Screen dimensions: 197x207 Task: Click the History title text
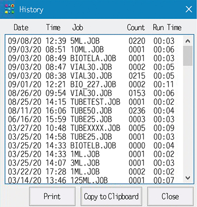click(32, 9)
